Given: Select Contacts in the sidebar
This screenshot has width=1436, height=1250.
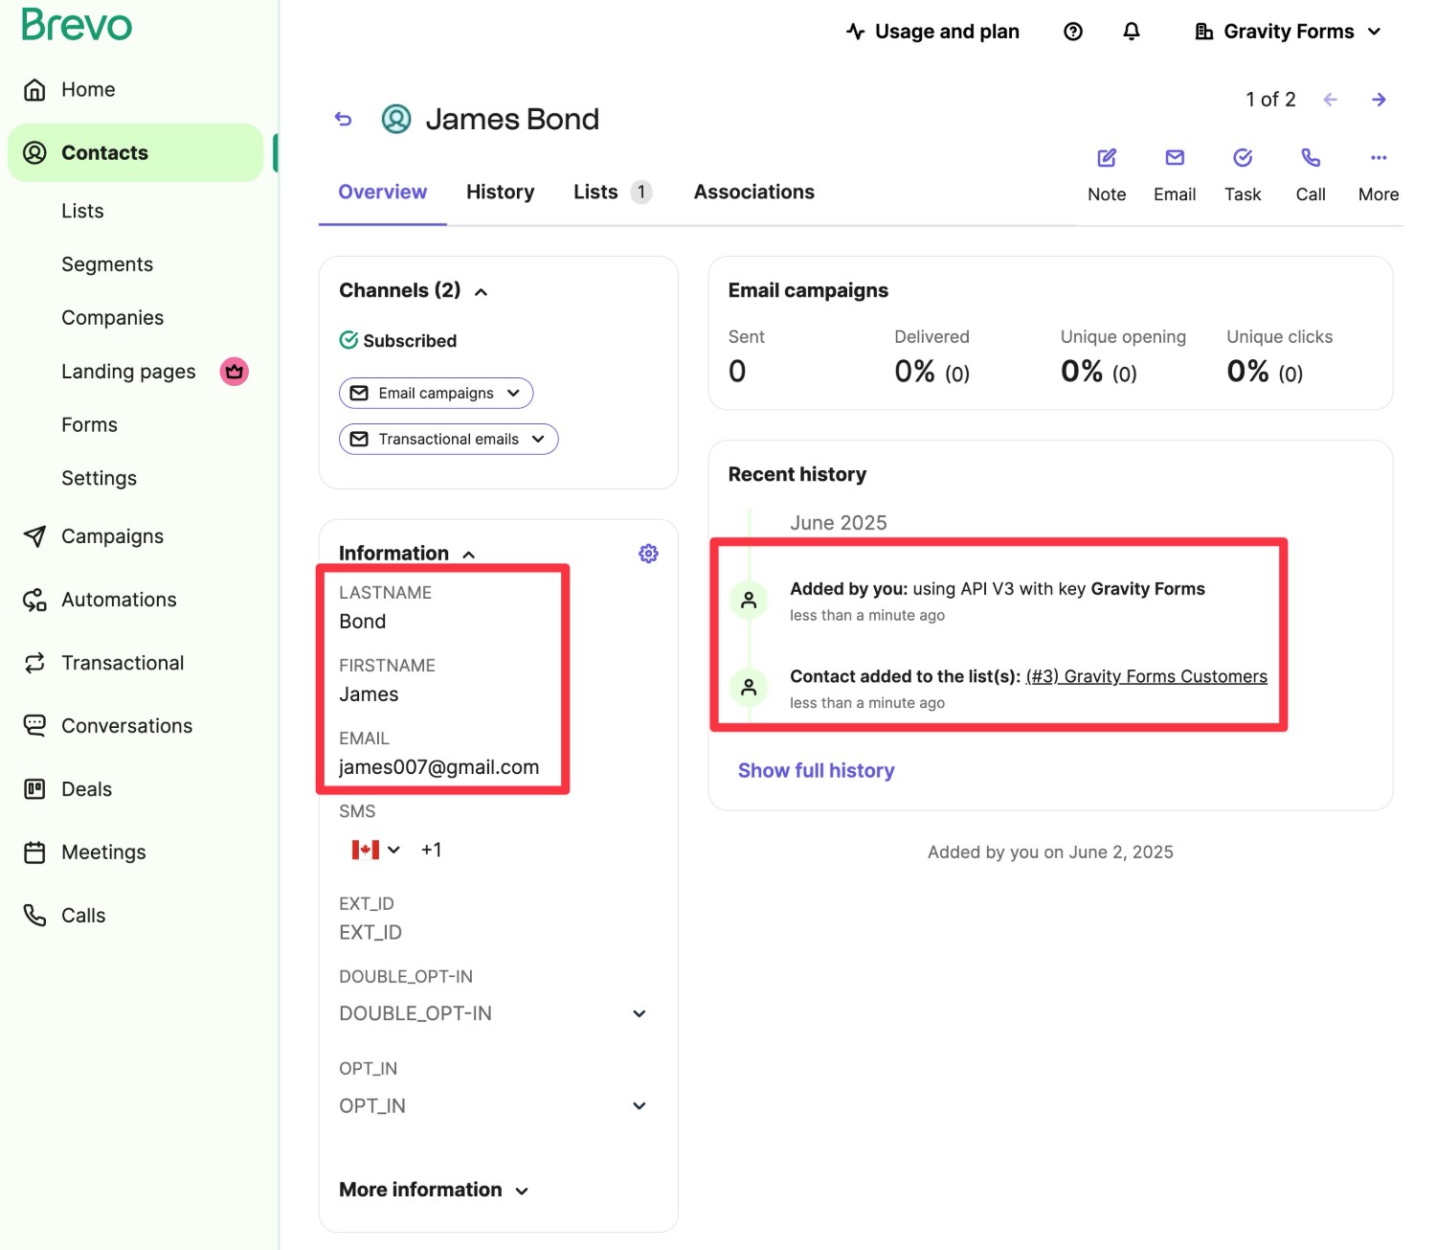Looking at the screenshot, I should pyautogui.click(x=135, y=152).
